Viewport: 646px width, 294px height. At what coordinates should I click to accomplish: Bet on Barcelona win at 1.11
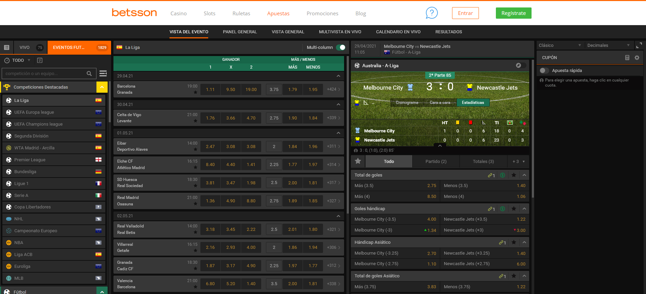pos(210,90)
